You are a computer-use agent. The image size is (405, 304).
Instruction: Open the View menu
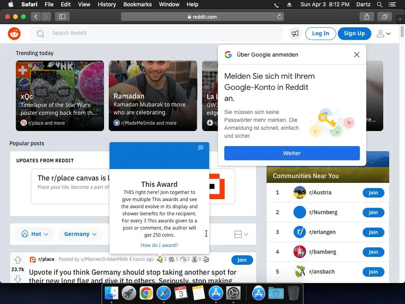click(84, 4)
